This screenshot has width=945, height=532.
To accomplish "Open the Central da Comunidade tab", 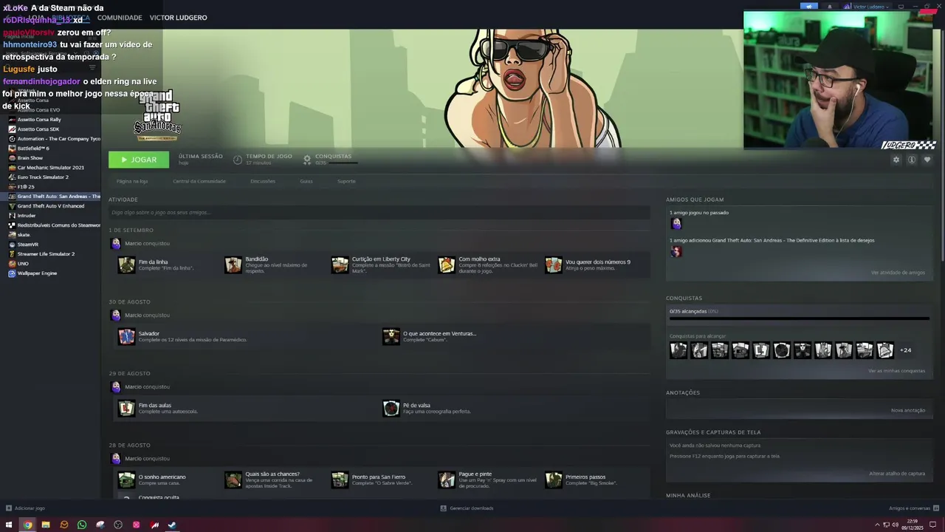I will pos(199,181).
